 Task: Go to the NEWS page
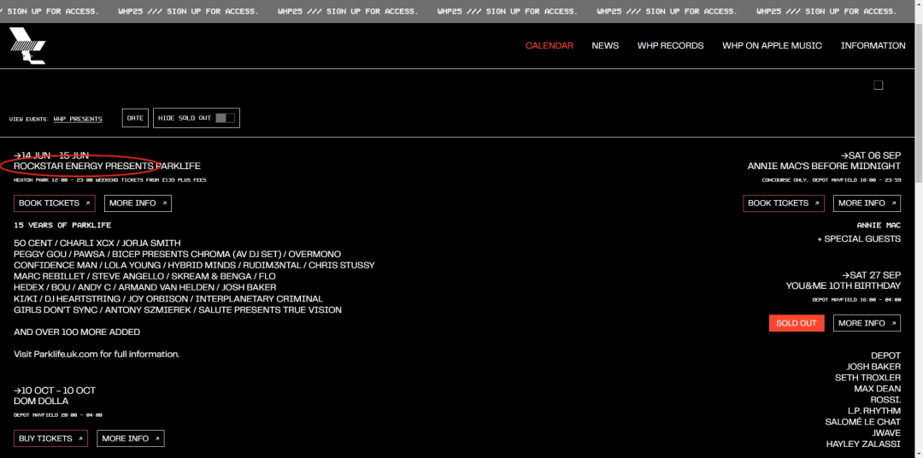tap(605, 45)
